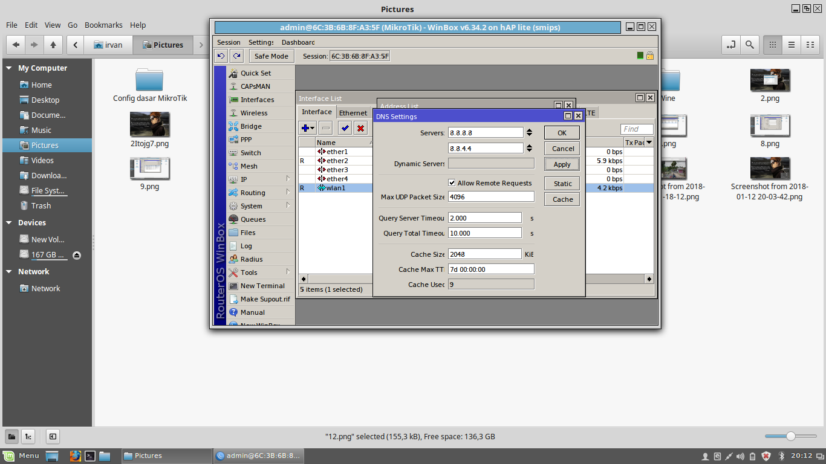The image size is (826, 464).
Task: Go up to parent folder arrow
Action: coord(53,45)
